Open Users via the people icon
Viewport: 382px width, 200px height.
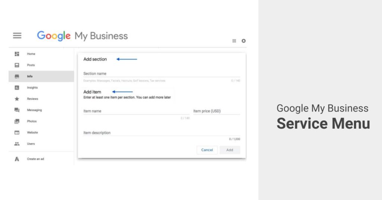click(17, 144)
